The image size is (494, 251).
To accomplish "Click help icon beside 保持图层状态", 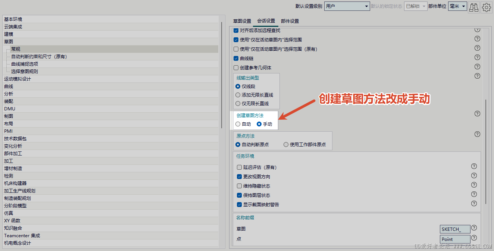I will coord(474,194).
